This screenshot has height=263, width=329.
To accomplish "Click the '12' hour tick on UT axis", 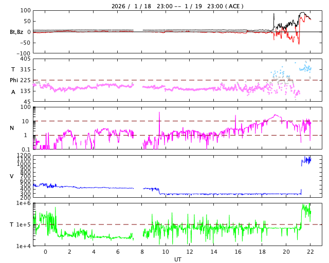I will pos(190,252).
